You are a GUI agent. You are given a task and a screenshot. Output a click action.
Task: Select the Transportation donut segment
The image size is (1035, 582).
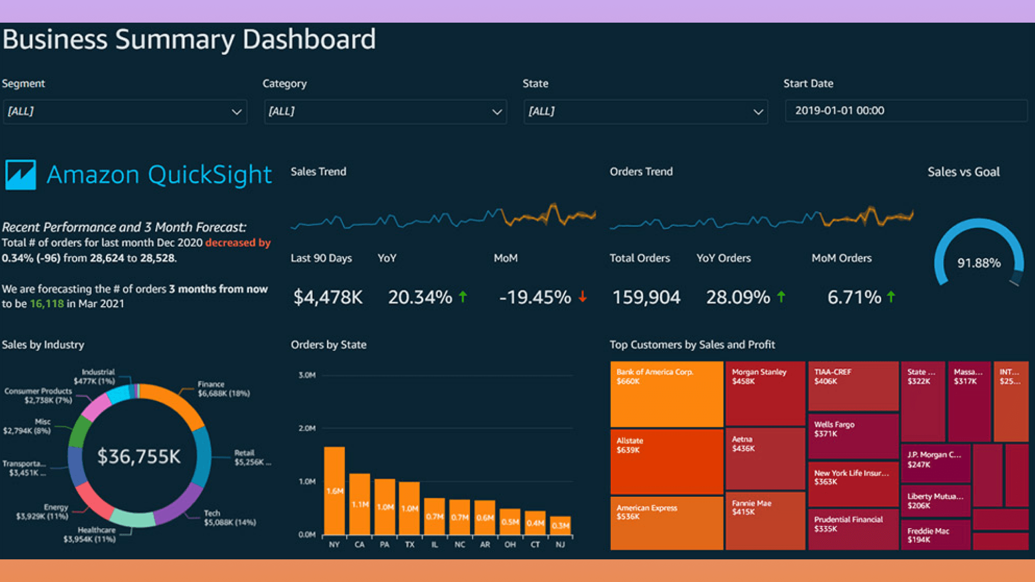click(x=75, y=466)
